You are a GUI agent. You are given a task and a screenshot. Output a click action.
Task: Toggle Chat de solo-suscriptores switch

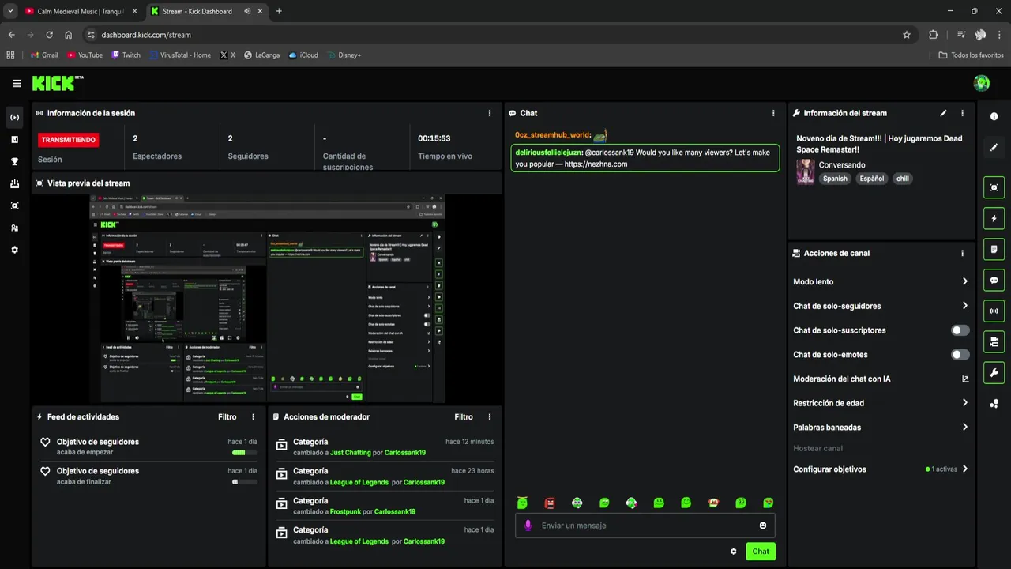click(x=960, y=330)
